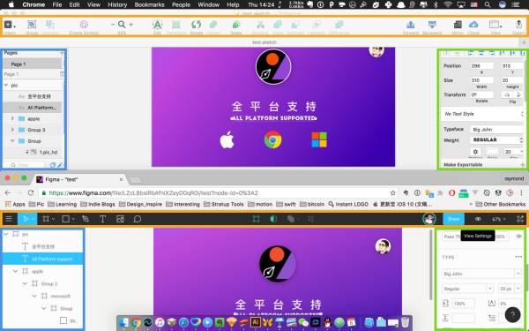Click Figma's fullscreen icon beside the zoom level
The height and width of the screenshot is (331, 529).
click(520, 219)
